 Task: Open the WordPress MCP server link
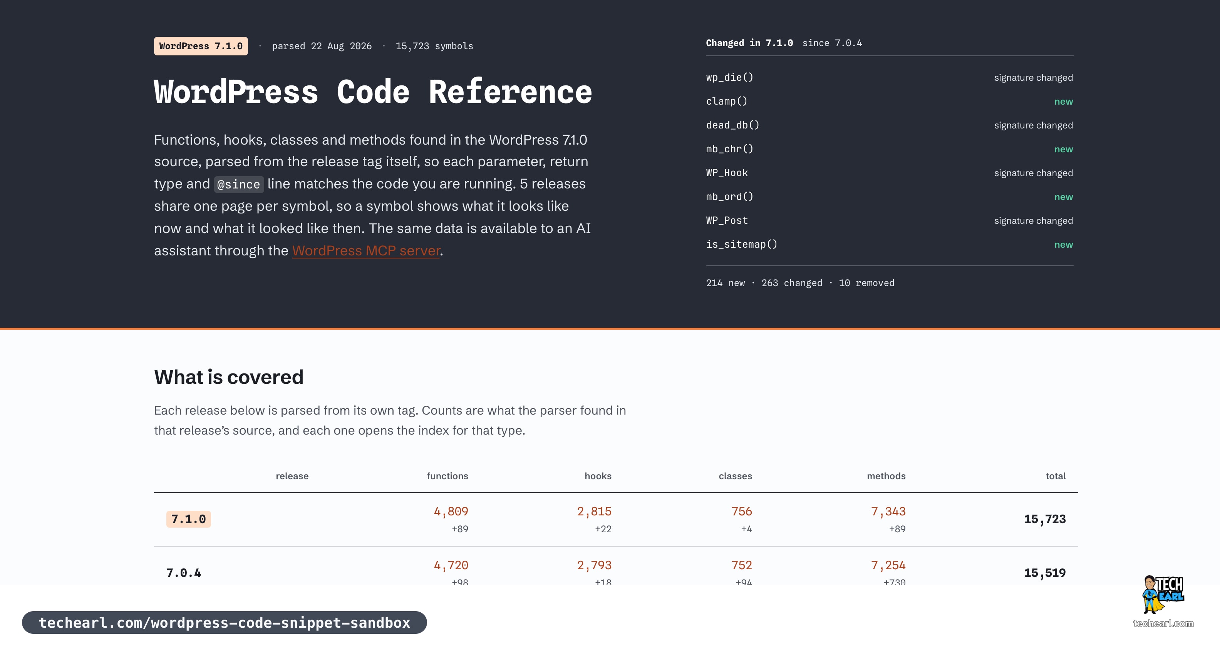point(365,251)
